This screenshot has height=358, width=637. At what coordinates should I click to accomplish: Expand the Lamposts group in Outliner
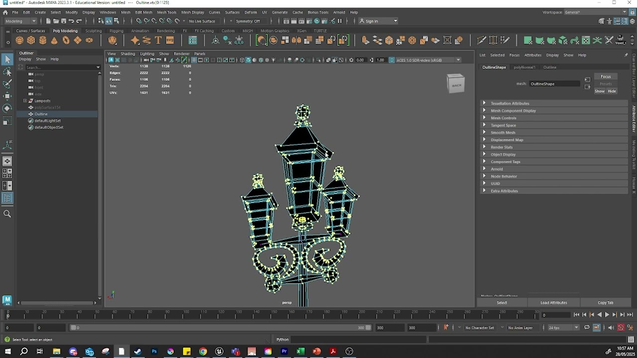point(25,101)
